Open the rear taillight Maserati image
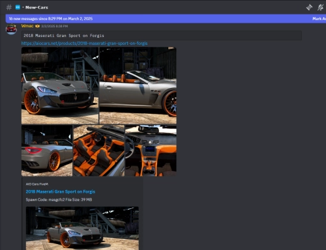The image size is (326, 250). (x=47, y=150)
